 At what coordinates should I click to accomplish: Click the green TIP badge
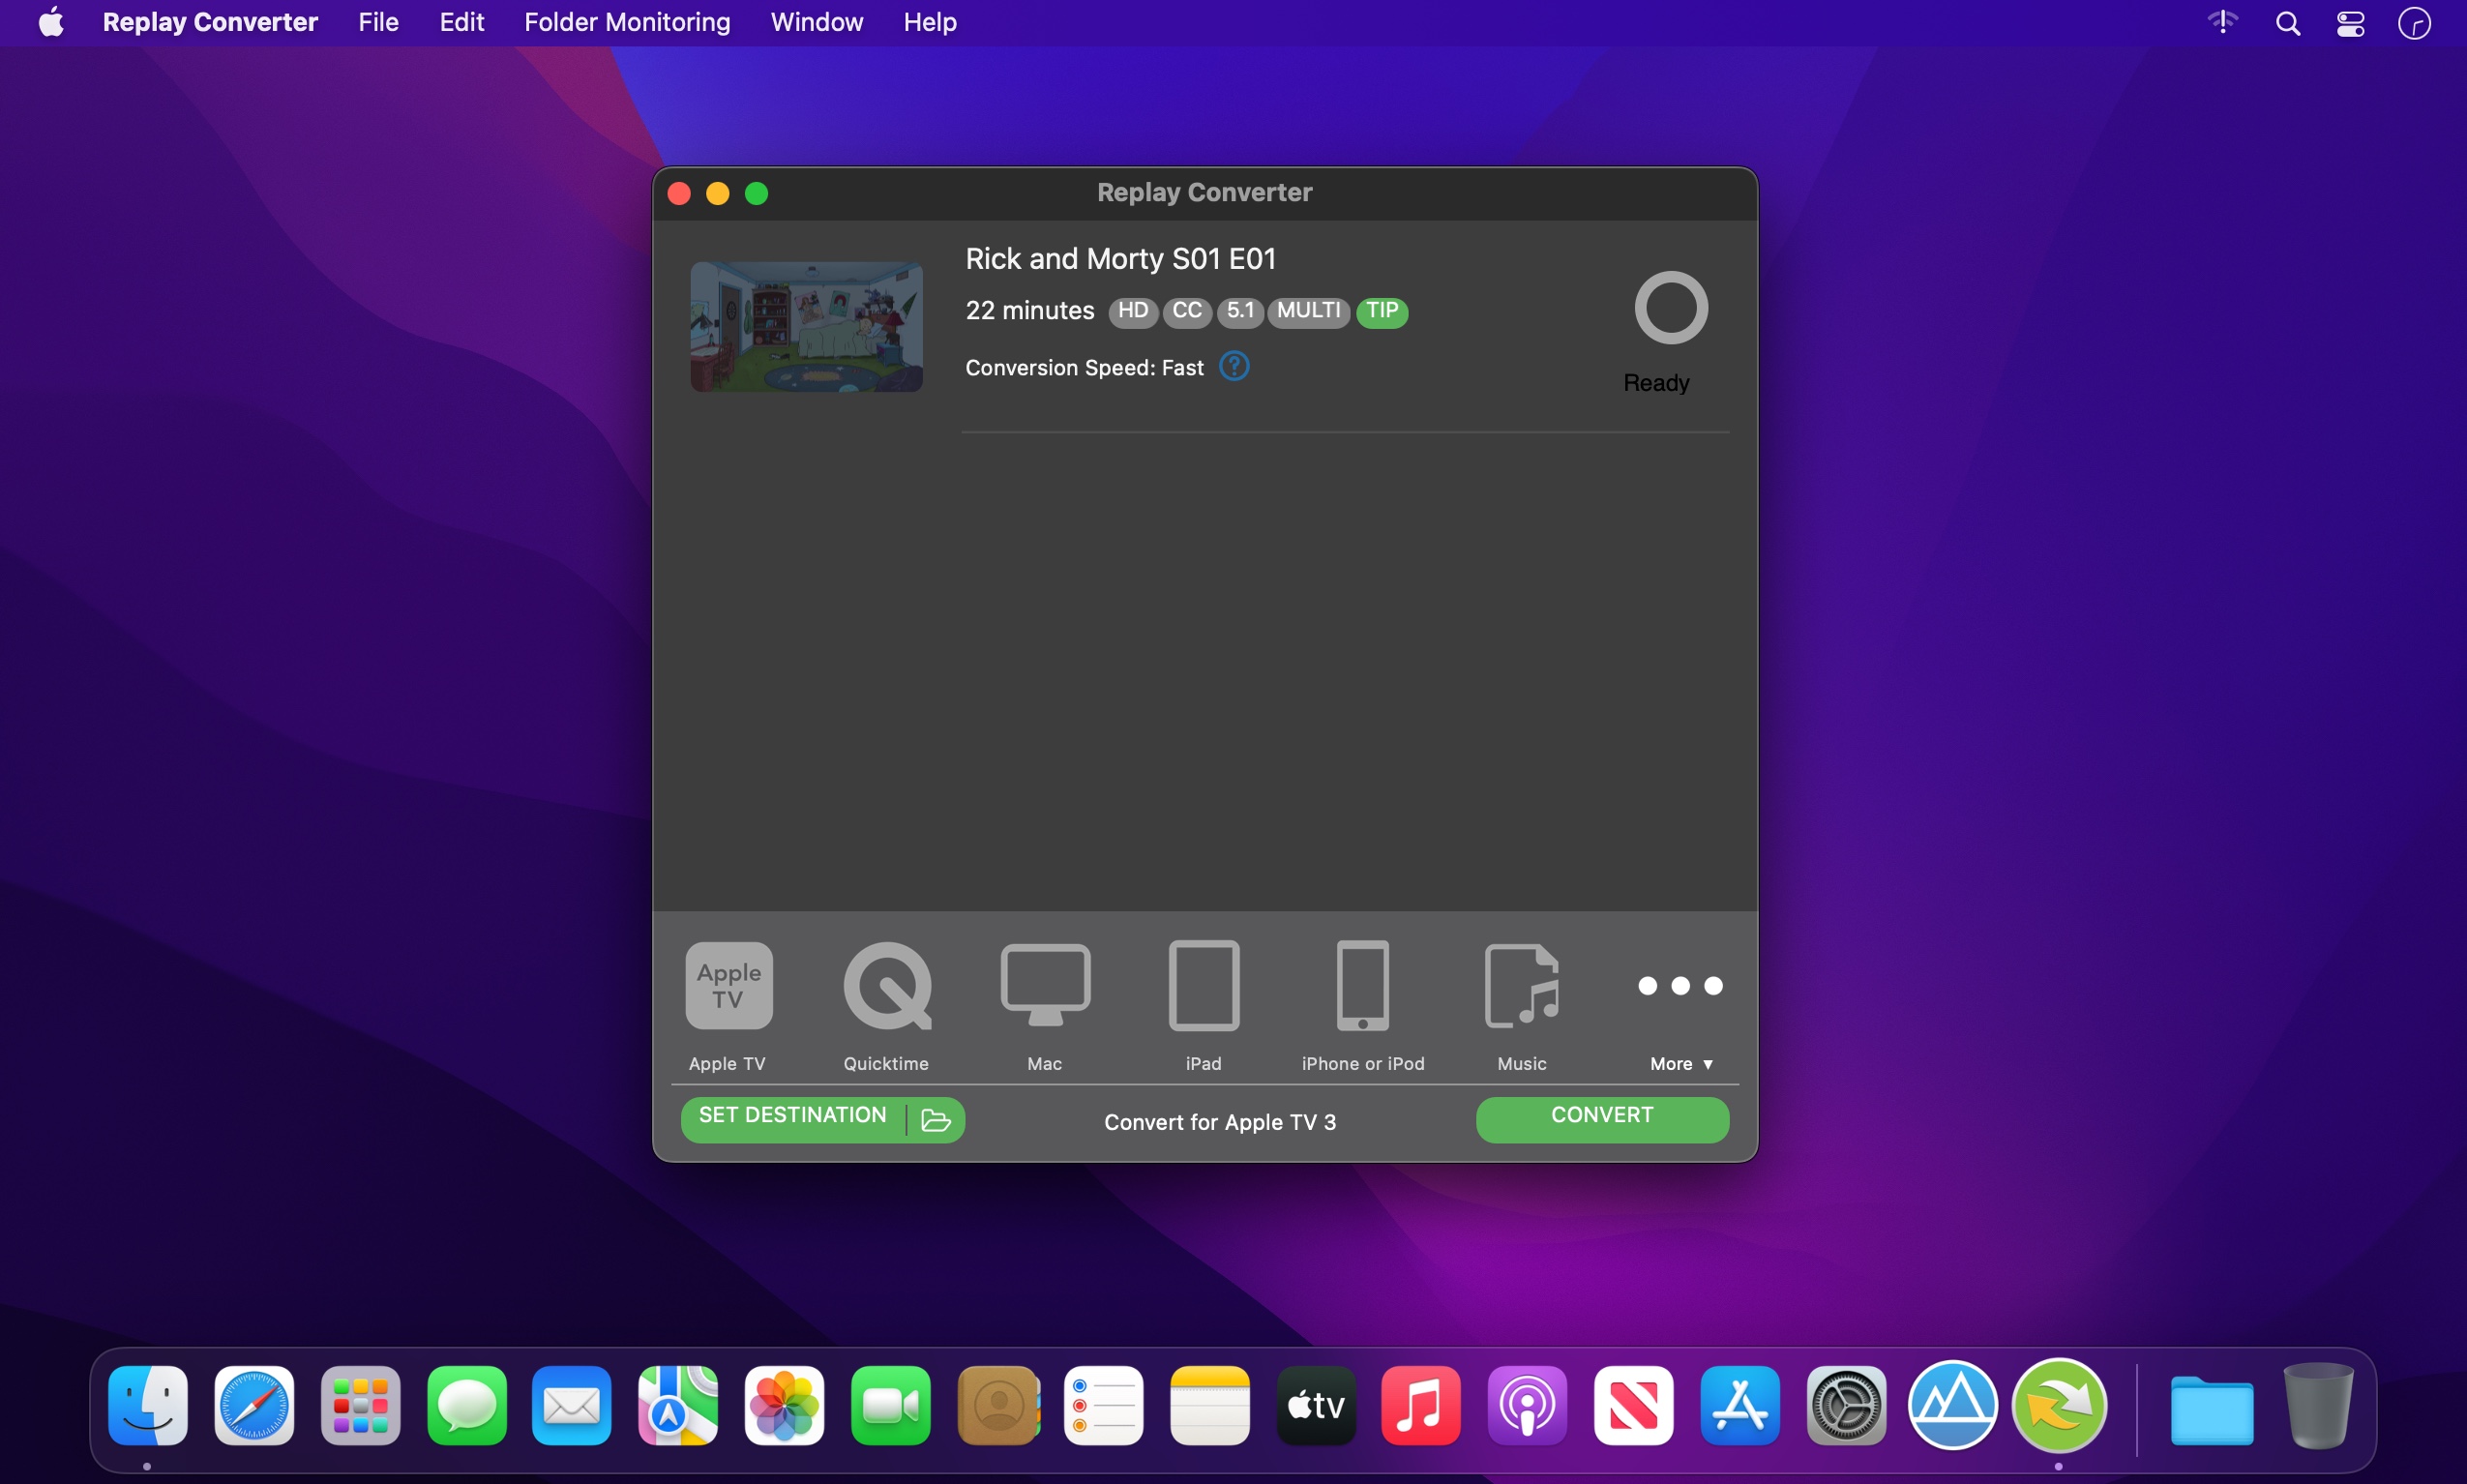(1382, 311)
